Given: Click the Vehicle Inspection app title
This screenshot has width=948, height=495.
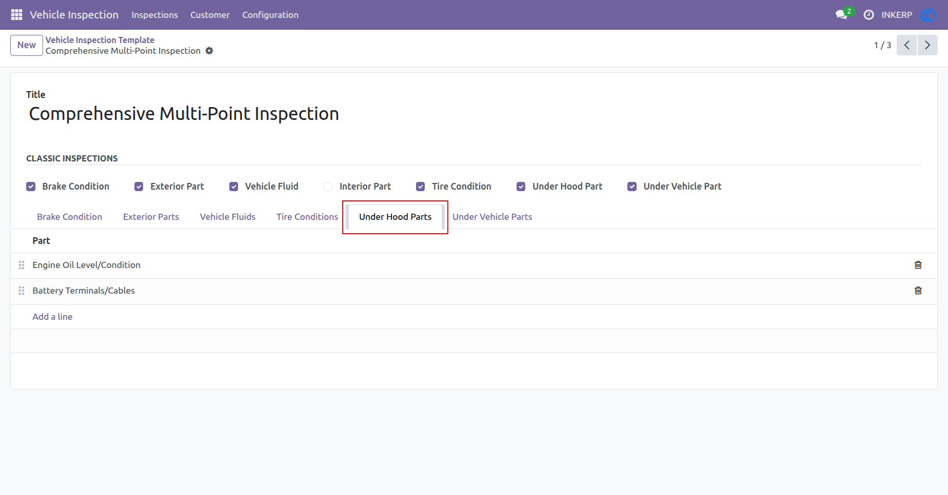Looking at the screenshot, I should pos(74,15).
